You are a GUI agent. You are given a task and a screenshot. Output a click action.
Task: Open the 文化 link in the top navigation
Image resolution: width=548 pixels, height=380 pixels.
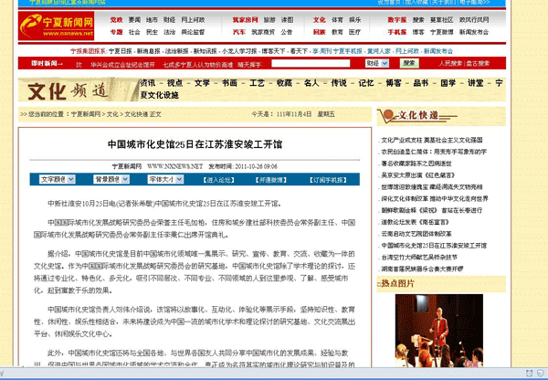319,20
